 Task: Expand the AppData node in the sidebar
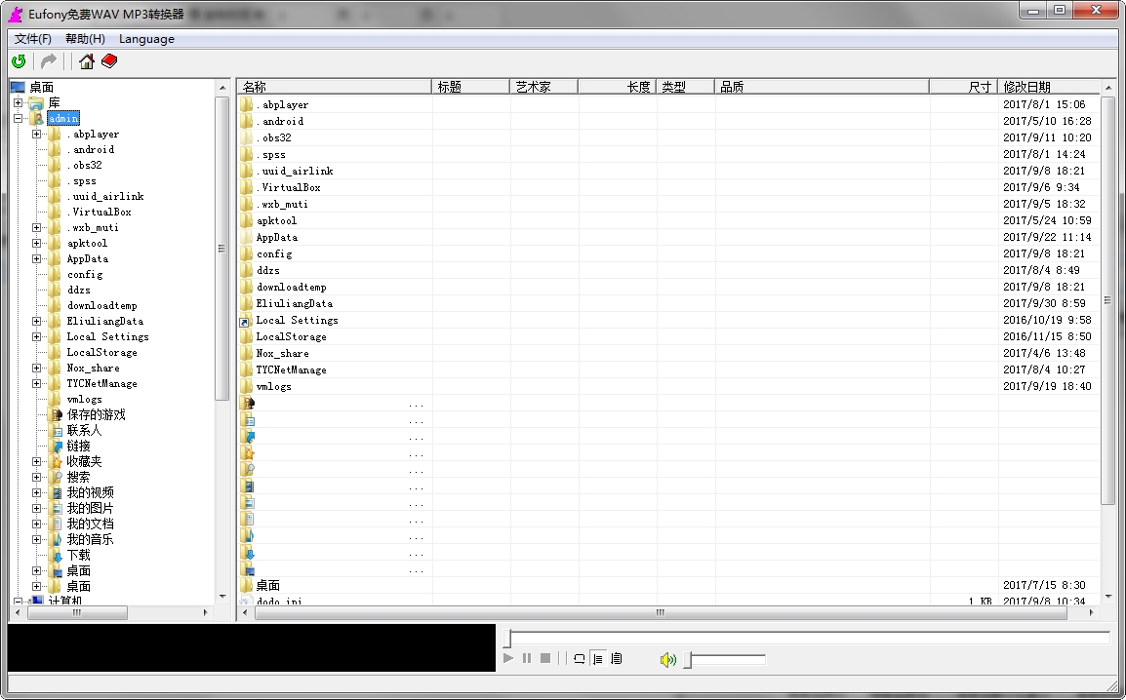[x=36, y=258]
